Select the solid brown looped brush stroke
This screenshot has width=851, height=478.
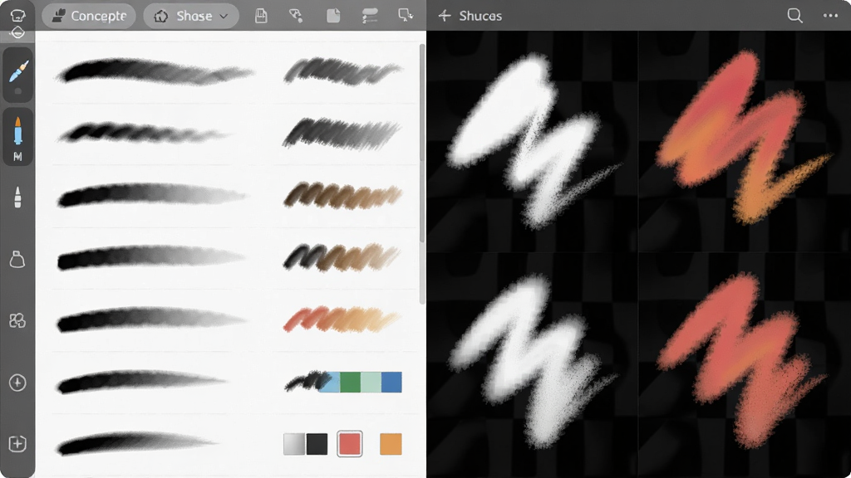(x=342, y=196)
